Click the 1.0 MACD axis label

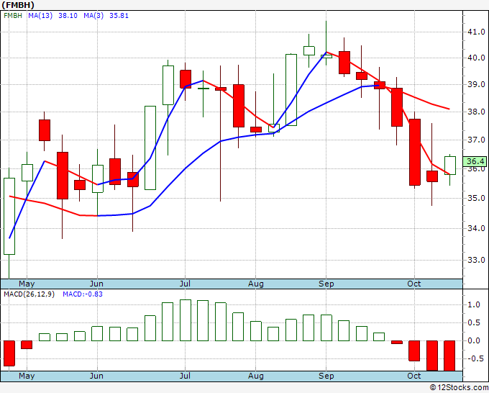(x=474, y=304)
